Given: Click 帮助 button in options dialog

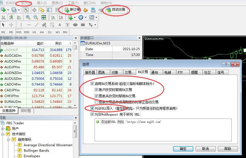Looking at the screenshot, I should click(x=228, y=149).
